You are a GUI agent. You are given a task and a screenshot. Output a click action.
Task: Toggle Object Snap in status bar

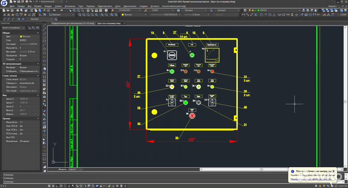[x=65, y=186]
